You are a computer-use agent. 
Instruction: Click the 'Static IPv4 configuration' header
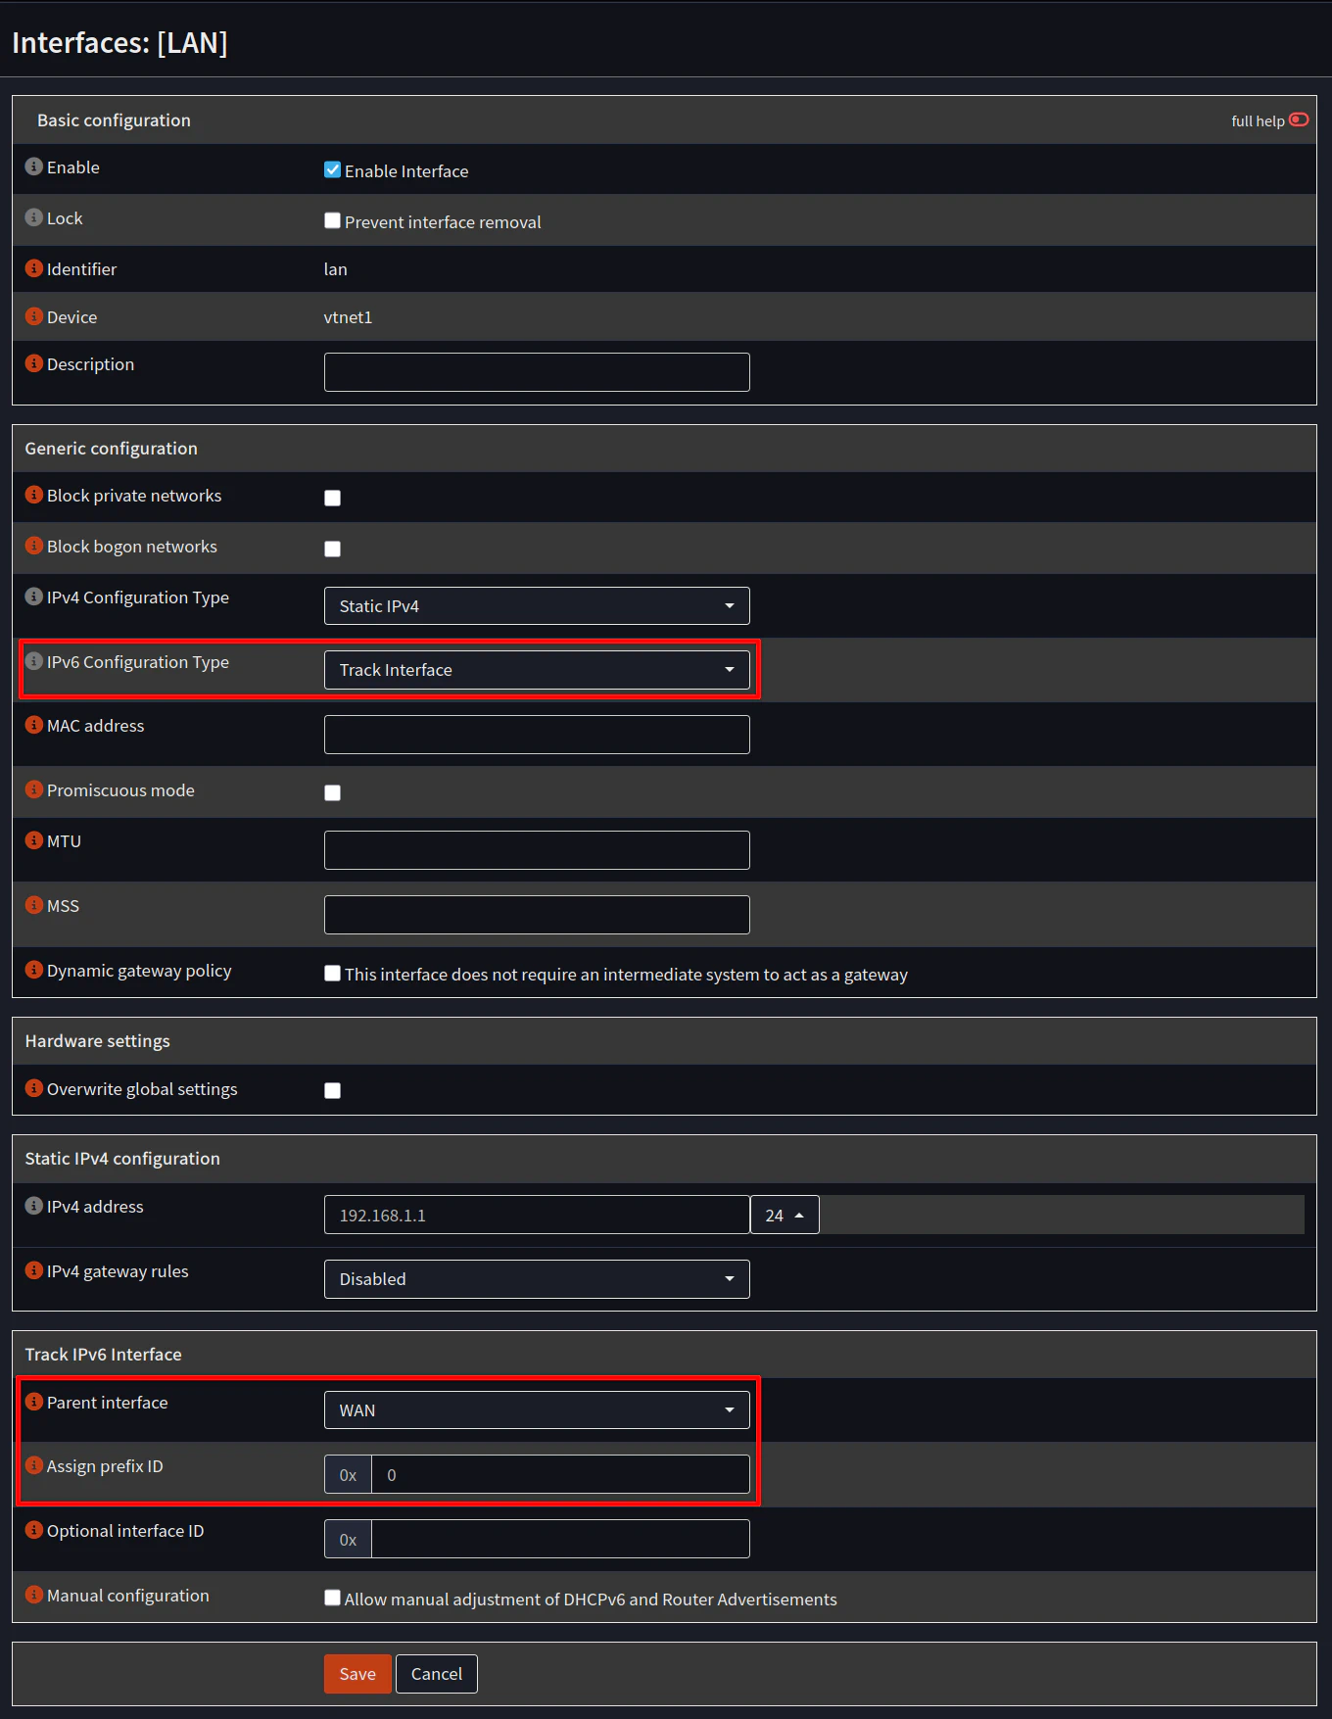122,1159
